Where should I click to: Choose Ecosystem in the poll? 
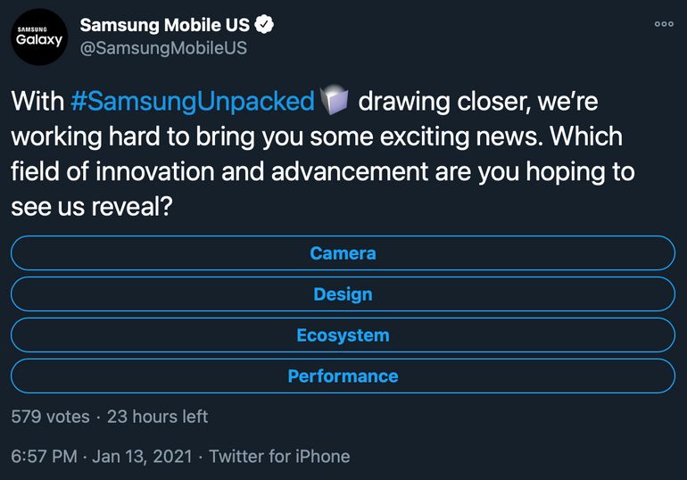[343, 335]
